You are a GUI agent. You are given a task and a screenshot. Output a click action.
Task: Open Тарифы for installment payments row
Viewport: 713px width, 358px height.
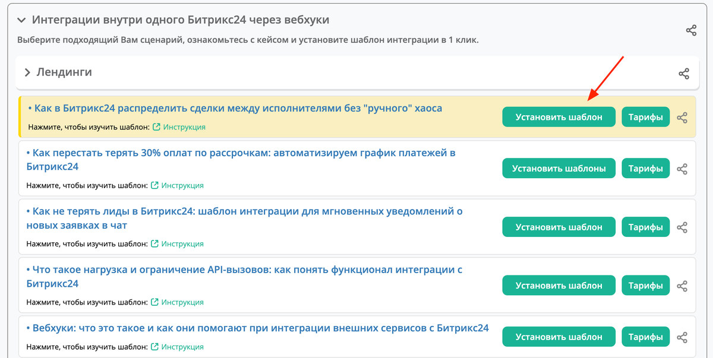pyautogui.click(x=646, y=168)
